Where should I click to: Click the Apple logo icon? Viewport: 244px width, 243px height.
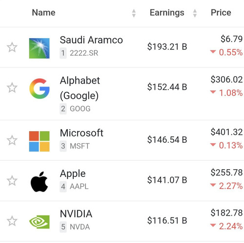[39, 181]
